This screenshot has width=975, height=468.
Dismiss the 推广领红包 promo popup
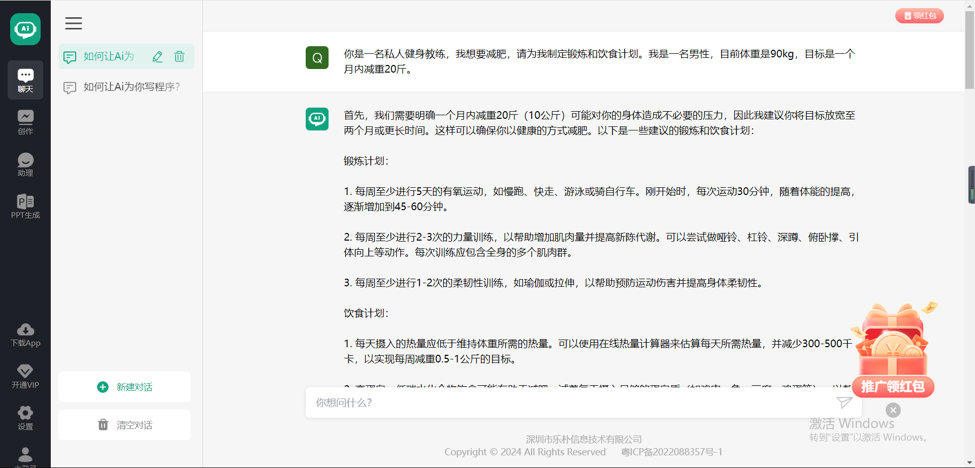893,410
